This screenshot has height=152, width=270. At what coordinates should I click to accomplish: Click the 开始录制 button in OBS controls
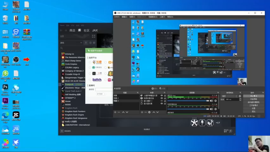tap(253, 99)
